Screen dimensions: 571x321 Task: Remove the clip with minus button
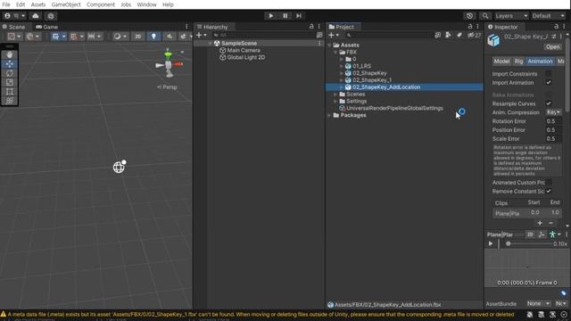[x=550, y=223]
